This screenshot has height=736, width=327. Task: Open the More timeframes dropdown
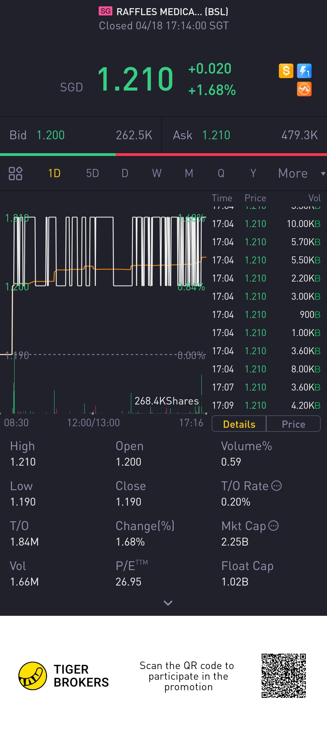pos(302,173)
